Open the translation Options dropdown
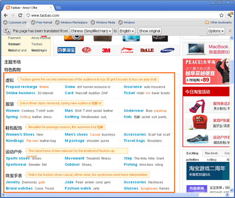 pyautogui.click(x=216, y=31)
